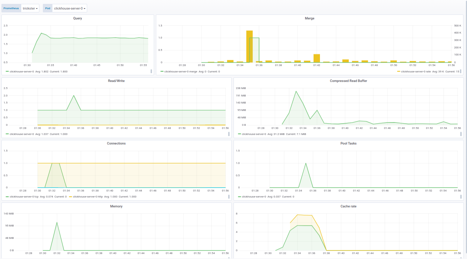Click the yellow bar at 01:42 in Merge chart

pos(317,58)
